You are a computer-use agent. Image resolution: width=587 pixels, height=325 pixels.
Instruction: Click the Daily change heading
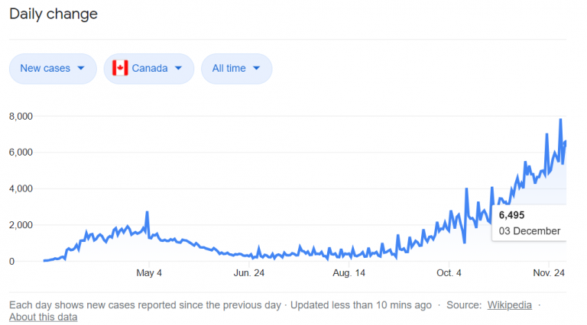(54, 14)
